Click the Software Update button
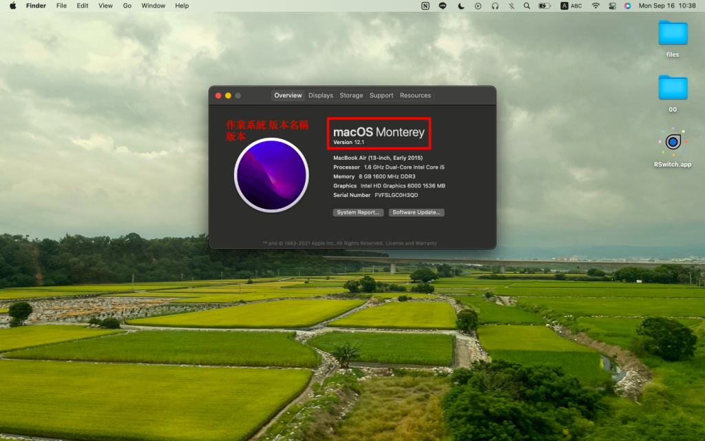The width and height of the screenshot is (705, 441). coord(417,212)
